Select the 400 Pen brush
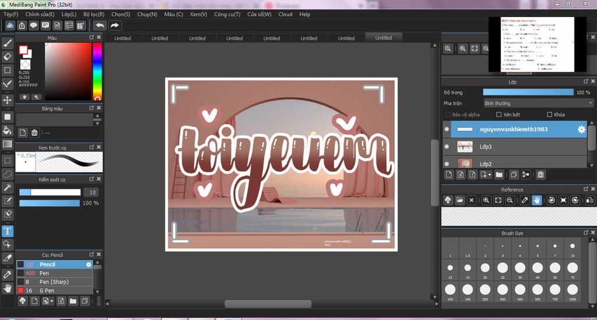The width and height of the screenshot is (597, 320). pyautogui.click(x=54, y=273)
